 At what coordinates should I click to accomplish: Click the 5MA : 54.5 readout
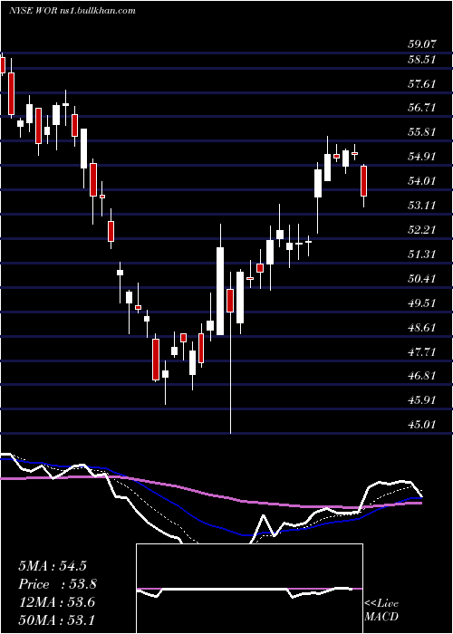click(x=53, y=566)
